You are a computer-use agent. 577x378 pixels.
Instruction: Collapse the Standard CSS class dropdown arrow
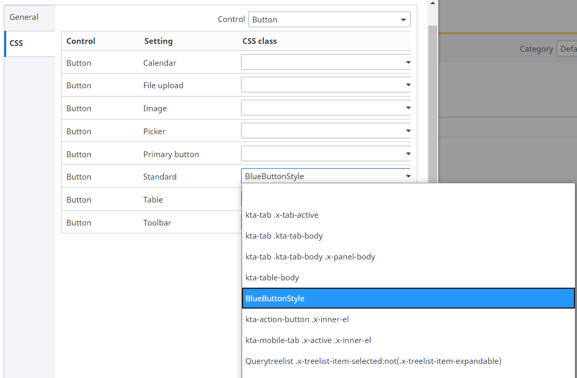[407, 177]
